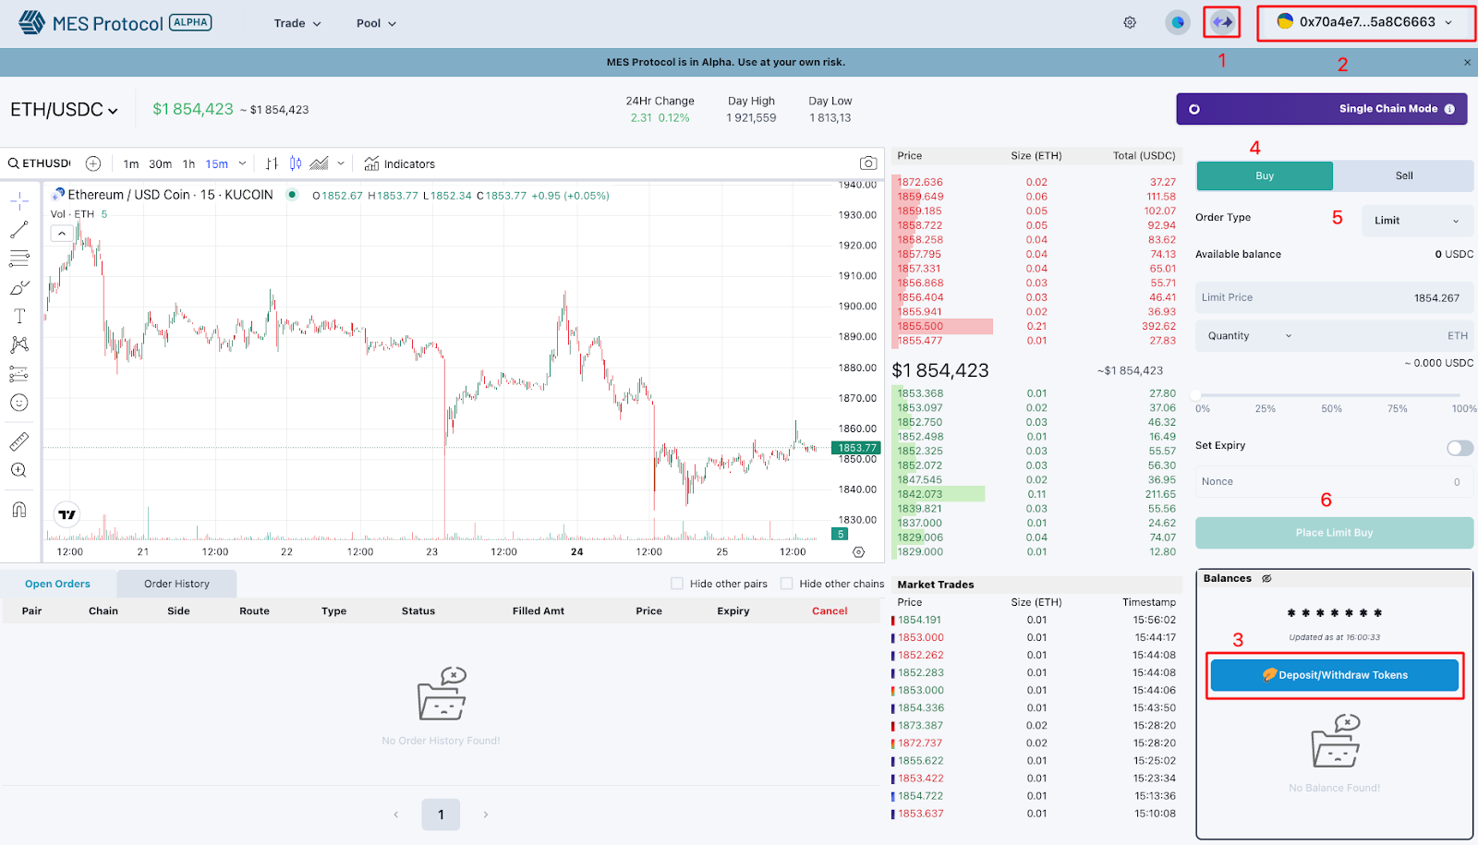Select the Buy side

click(1265, 175)
